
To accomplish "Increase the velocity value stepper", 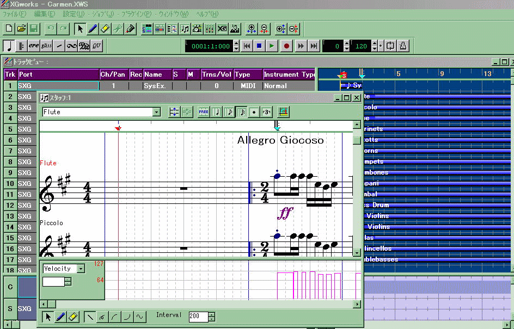I will pyautogui.click(x=68, y=279).
